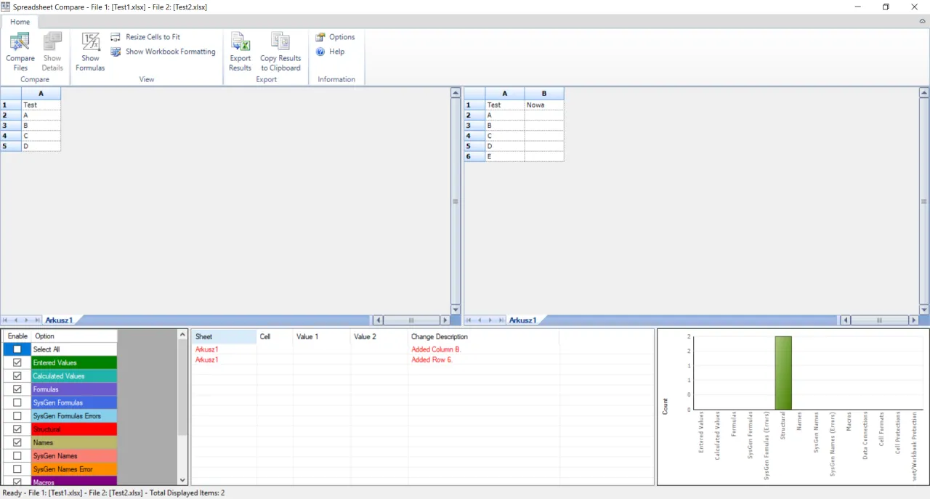930x499 pixels.
Task: Click the Show Details icon
Action: point(52,51)
